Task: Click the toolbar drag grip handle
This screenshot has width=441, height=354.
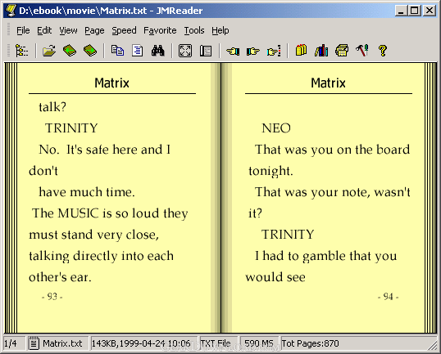Action: point(8,51)
